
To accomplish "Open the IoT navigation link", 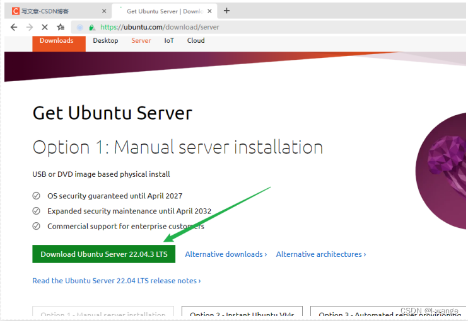I will pyautogui.click(x=169, y=40).
